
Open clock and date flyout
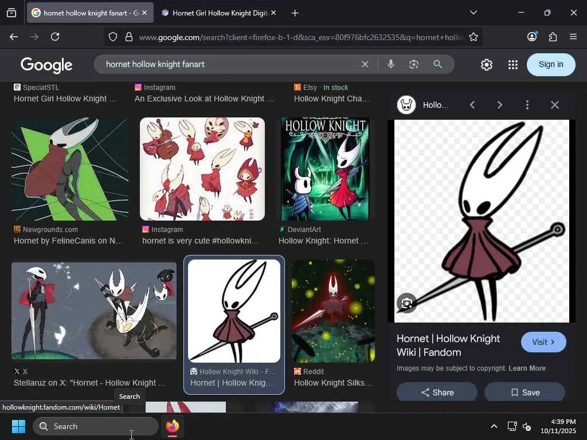[558, 426]
